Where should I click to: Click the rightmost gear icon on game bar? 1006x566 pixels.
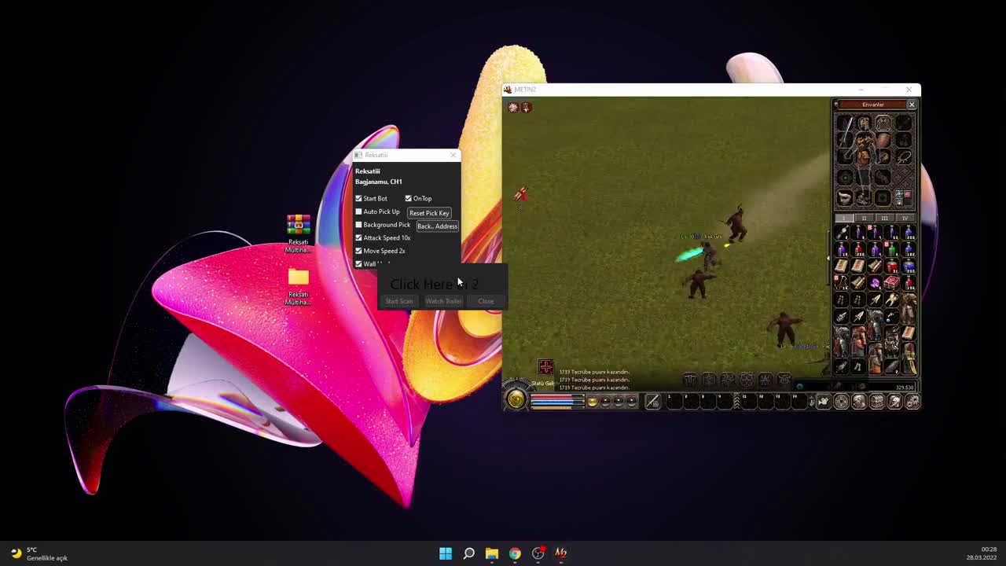tap(912, 401)
